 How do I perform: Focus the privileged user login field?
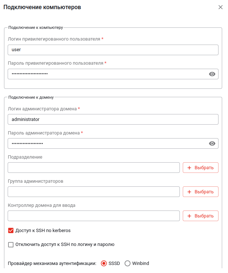click(113, 50)
